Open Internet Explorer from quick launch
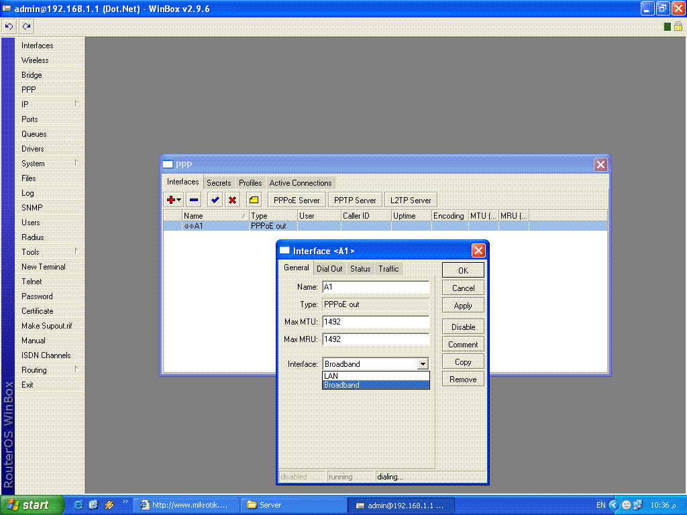The width and height of the screenshot is (687, 515). (x=78, y=505)
